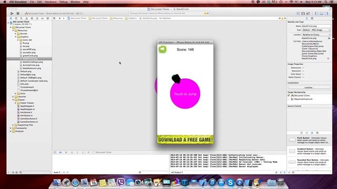Select the Version editor icon
The width and height of the screenshot is (337, 189).
tap(308, 14)
